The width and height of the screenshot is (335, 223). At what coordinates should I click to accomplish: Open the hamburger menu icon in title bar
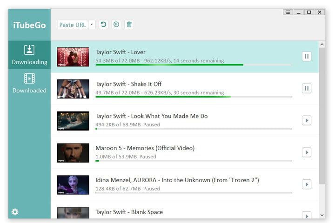[288, 12]
